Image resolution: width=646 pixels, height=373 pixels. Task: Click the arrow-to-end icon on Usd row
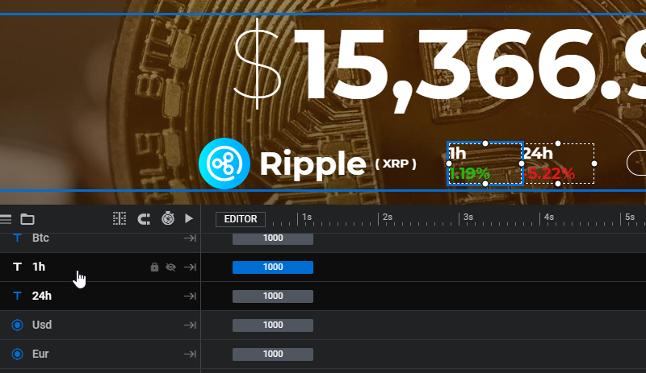click(190, 325)
